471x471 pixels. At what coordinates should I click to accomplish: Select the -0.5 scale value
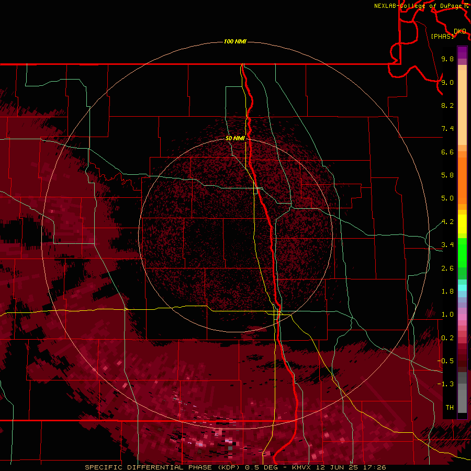coord(445,361)
